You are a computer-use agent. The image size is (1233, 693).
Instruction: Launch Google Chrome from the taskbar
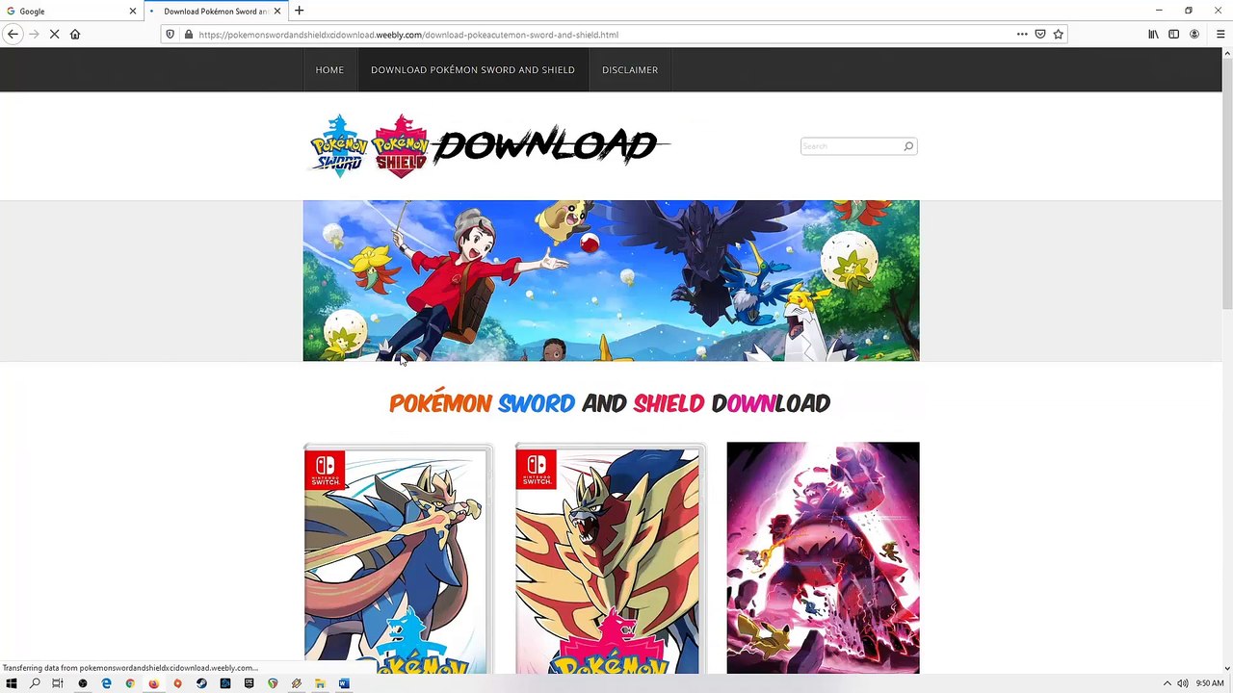pyautogui.click(x=130, y=683)
